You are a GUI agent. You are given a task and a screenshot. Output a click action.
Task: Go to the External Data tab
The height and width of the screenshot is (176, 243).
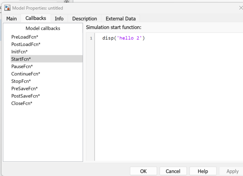[x=120, y=18]
